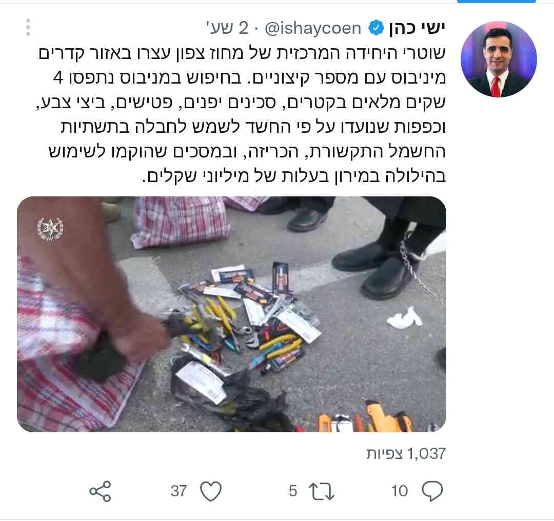Open the tweet's three-dot options menu
The height and width of the screenshot is (521, 554).
[x=28, y=27]
